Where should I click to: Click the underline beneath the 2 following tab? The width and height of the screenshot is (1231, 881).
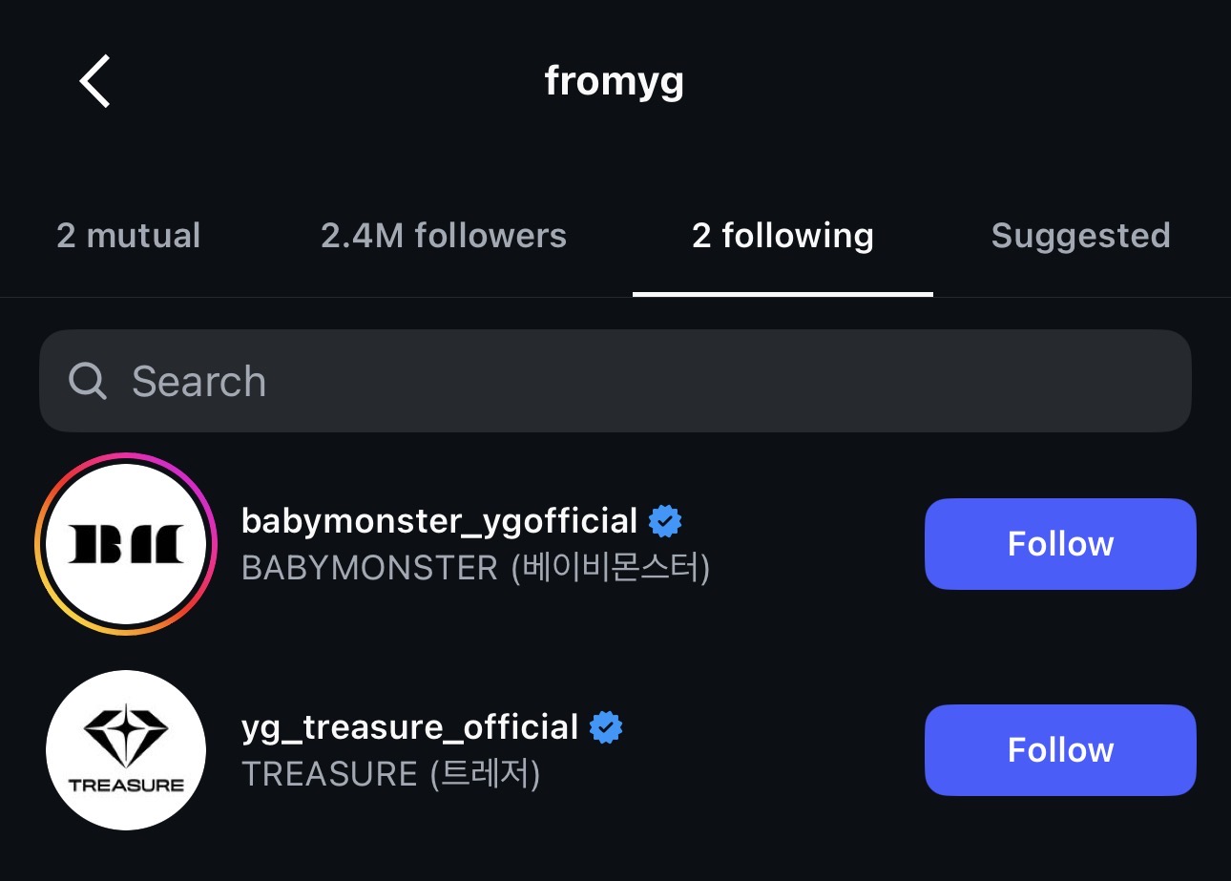(x=782, y=294)
